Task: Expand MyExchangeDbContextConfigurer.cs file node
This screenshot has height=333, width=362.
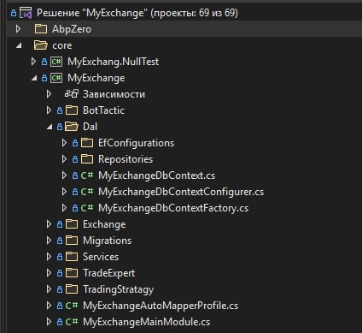Action: click(x=64, y=192)
